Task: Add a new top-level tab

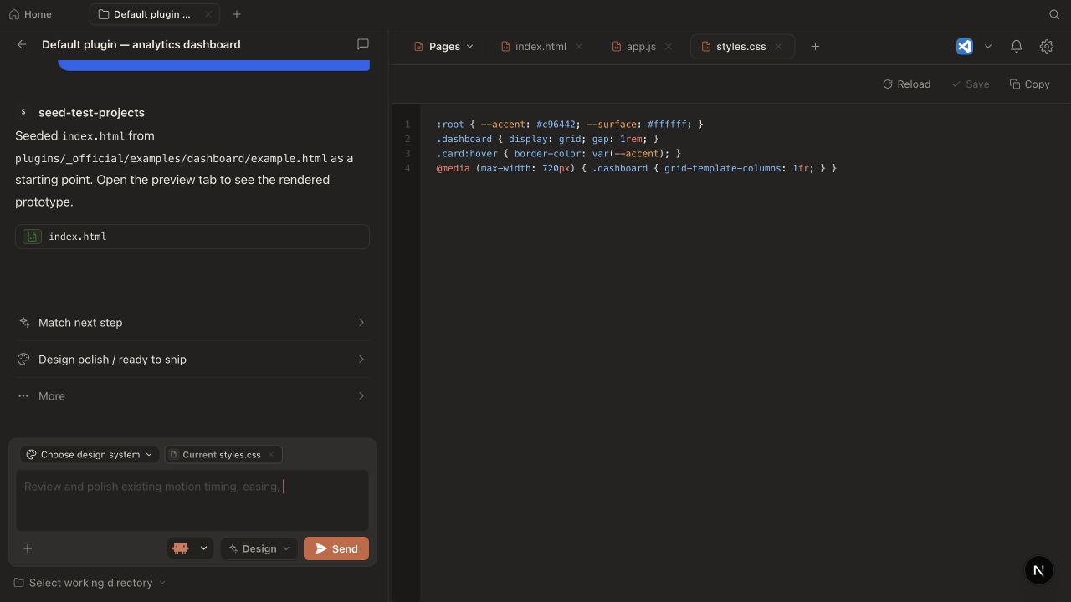Action: click(x=237, y=14)
